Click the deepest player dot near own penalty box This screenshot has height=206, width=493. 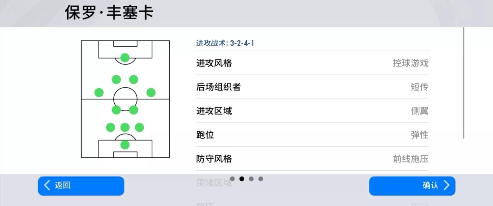125,145
